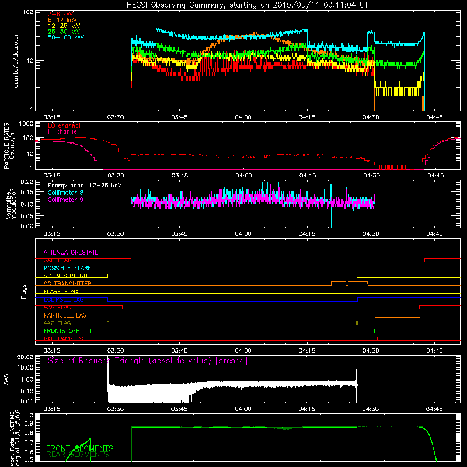Click the ECLIPSE_FLAG label
This screenshot has height=467, width=467.
64,299
